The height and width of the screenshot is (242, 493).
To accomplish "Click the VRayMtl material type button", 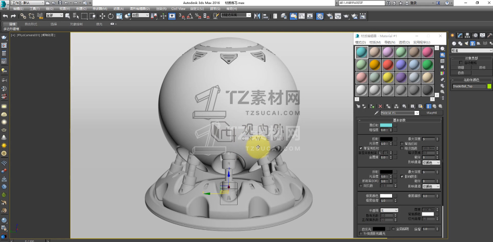I will [431, 113].
